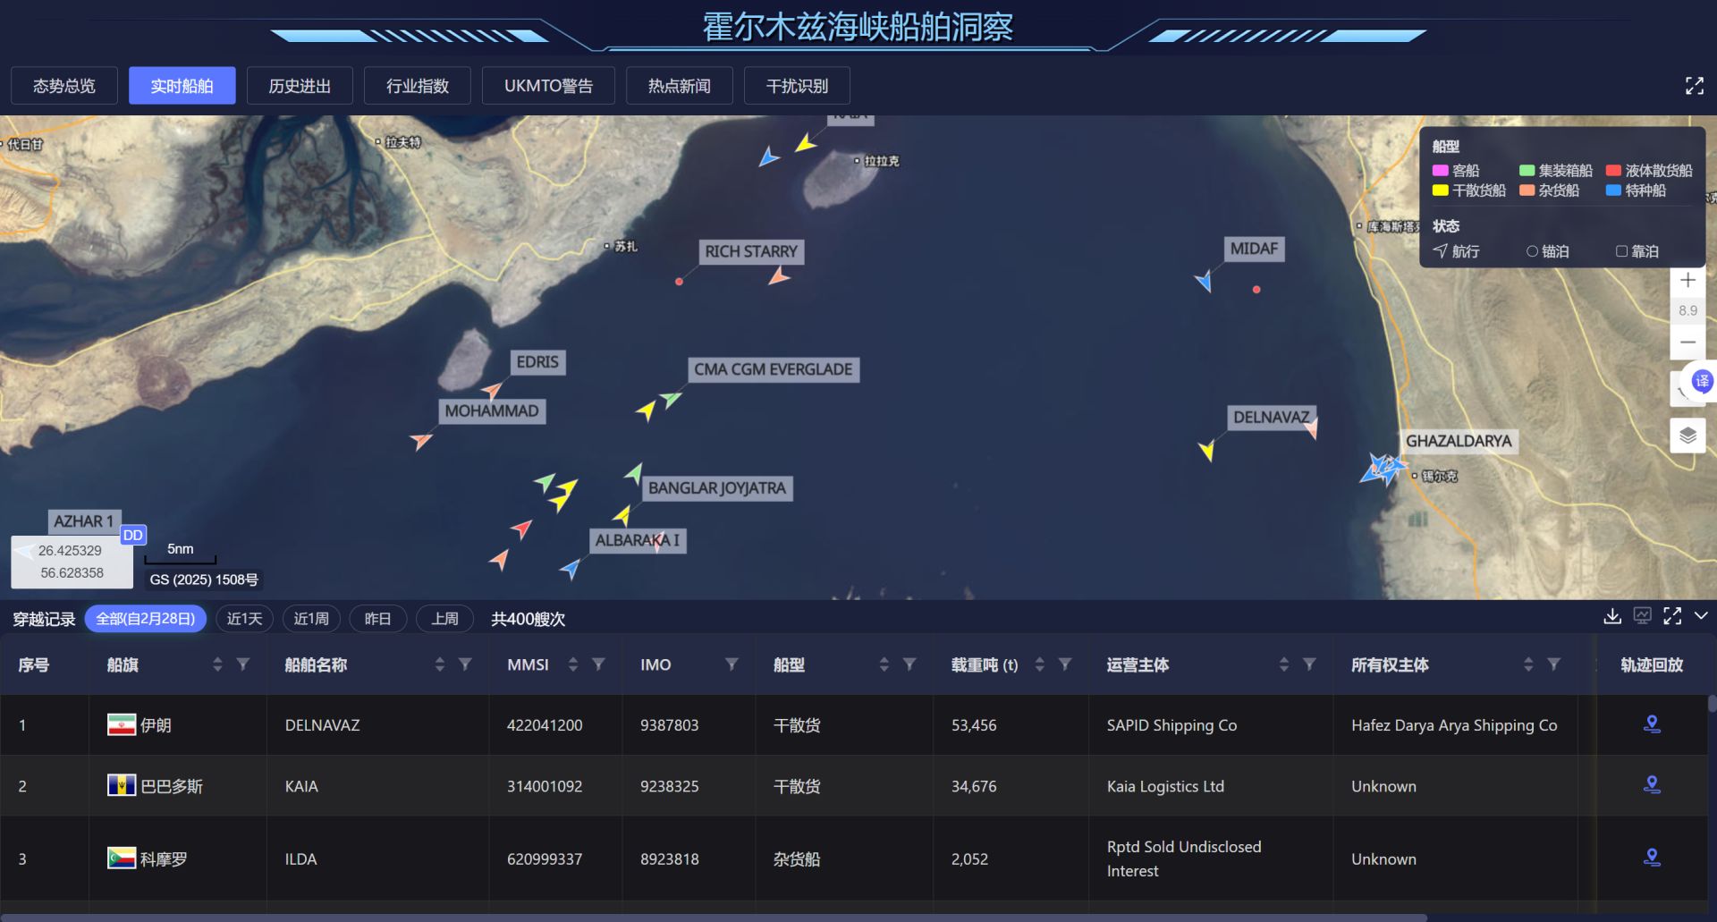The width and height of the screenshot is (1717, 922).
Task: Enable the 靠泊 status checkbox in the legend
Action: point(1621,251)
